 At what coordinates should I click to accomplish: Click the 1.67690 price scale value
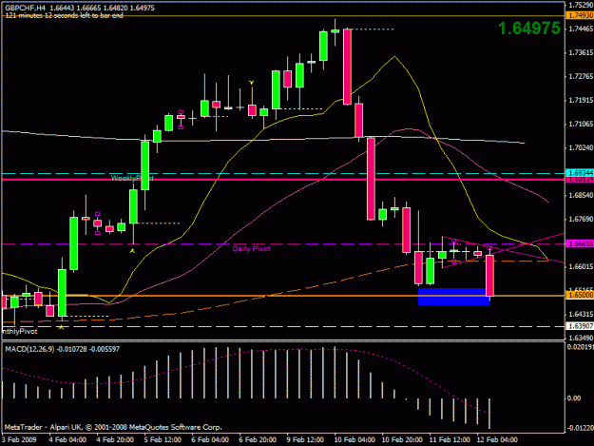click(x=581, y=219)
